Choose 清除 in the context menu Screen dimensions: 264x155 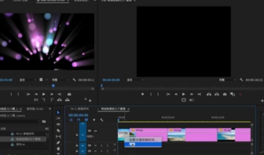(143, 144)
